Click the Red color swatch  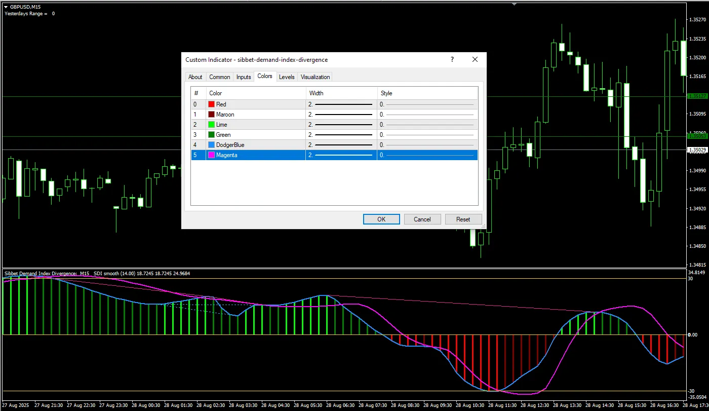tap(212, 104)
